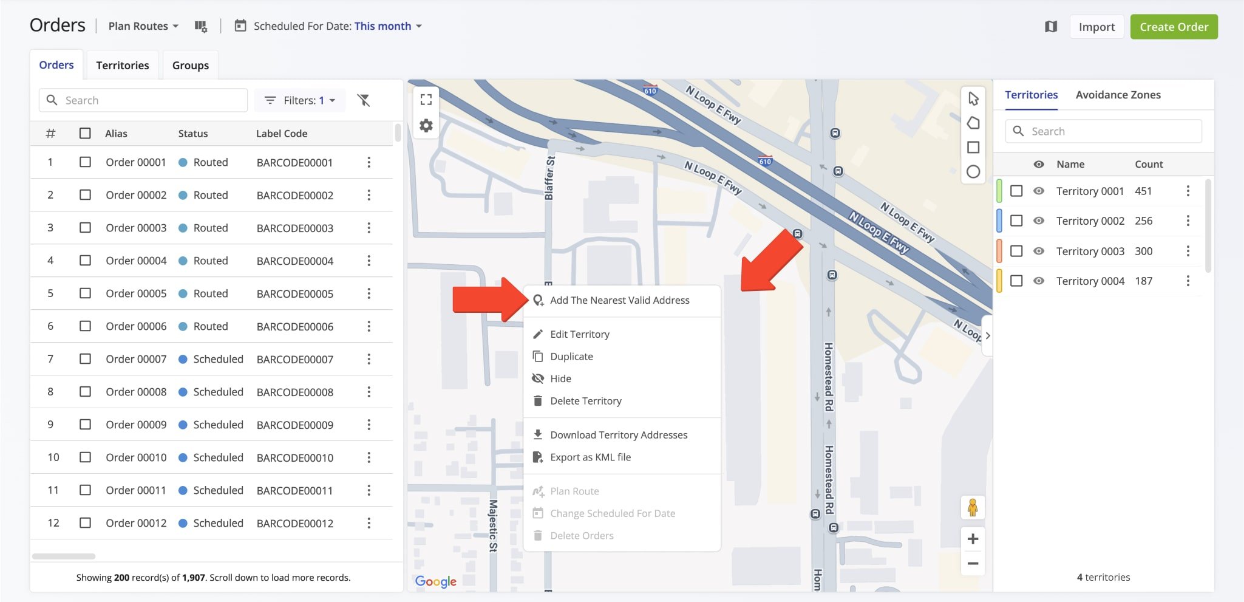The width and height of the screenshot is (1244, 602).
Task: Check the box for Territory 0003
Action: [x=1016, y=251]
